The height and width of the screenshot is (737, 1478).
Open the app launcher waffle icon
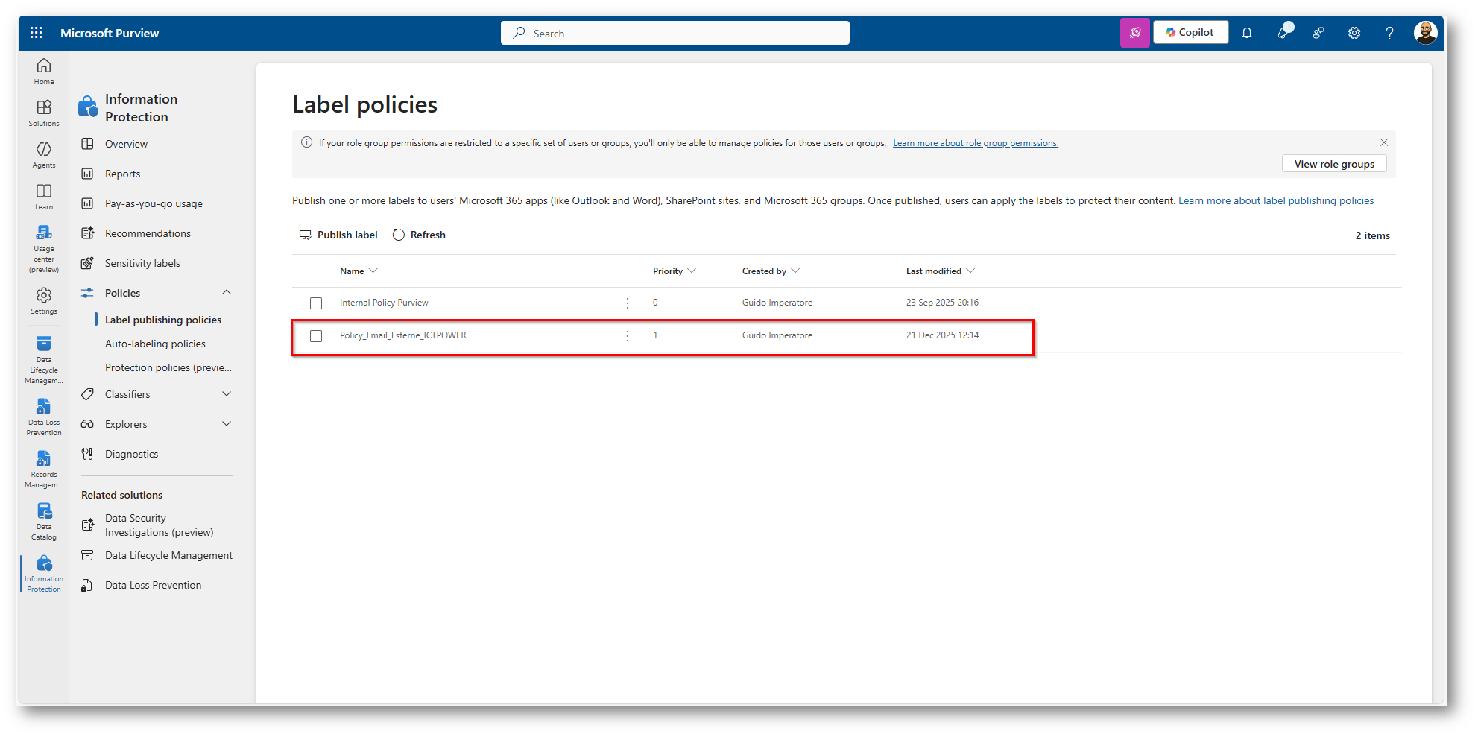point(36,33)
